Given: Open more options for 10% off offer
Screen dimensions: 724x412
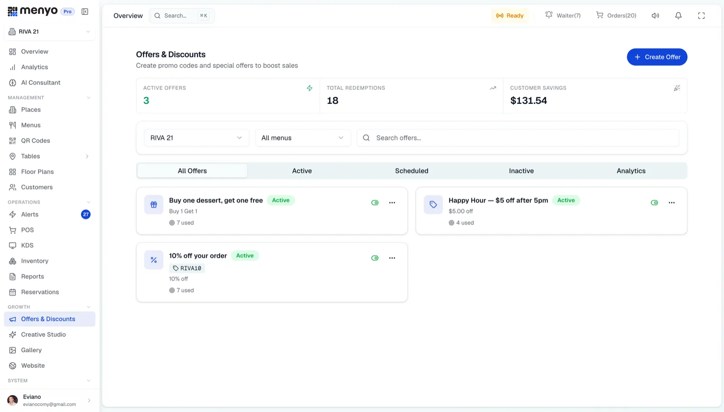Looking at the screenshot, I should tap(392, 258).
